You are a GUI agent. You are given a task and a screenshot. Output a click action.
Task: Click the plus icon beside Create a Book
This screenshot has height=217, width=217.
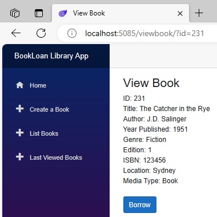pyautogui.click(x=19, y=109)
